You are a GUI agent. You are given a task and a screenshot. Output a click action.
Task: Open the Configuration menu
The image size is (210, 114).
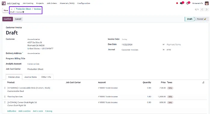pos(84,3)
